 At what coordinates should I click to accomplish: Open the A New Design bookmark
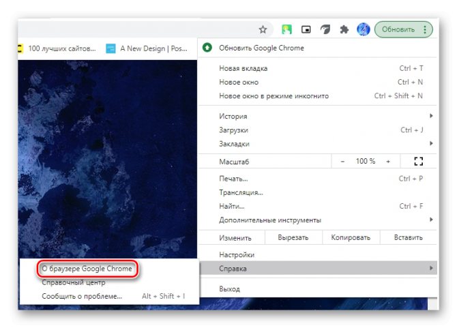147,48
